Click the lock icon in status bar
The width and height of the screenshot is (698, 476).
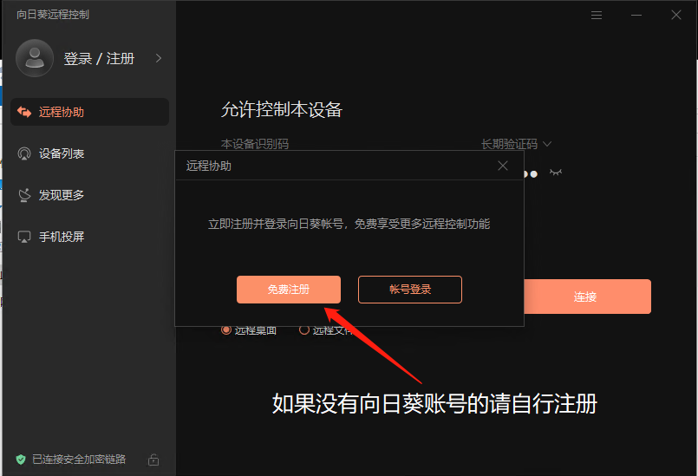(x=153, y=459)
